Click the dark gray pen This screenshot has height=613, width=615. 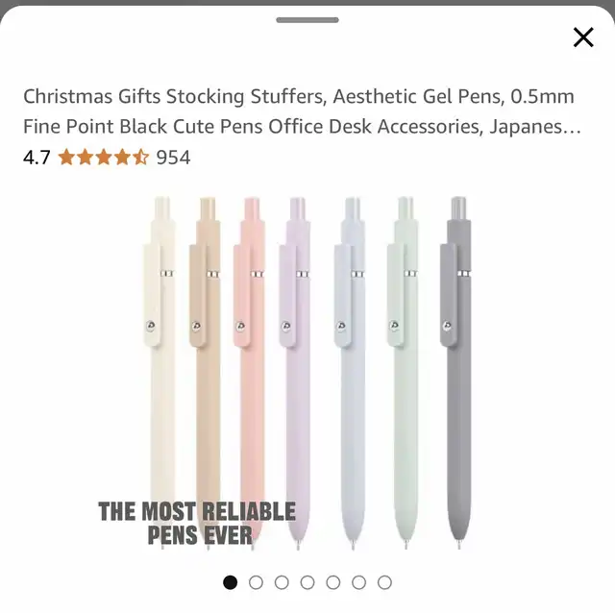[456, 372]
